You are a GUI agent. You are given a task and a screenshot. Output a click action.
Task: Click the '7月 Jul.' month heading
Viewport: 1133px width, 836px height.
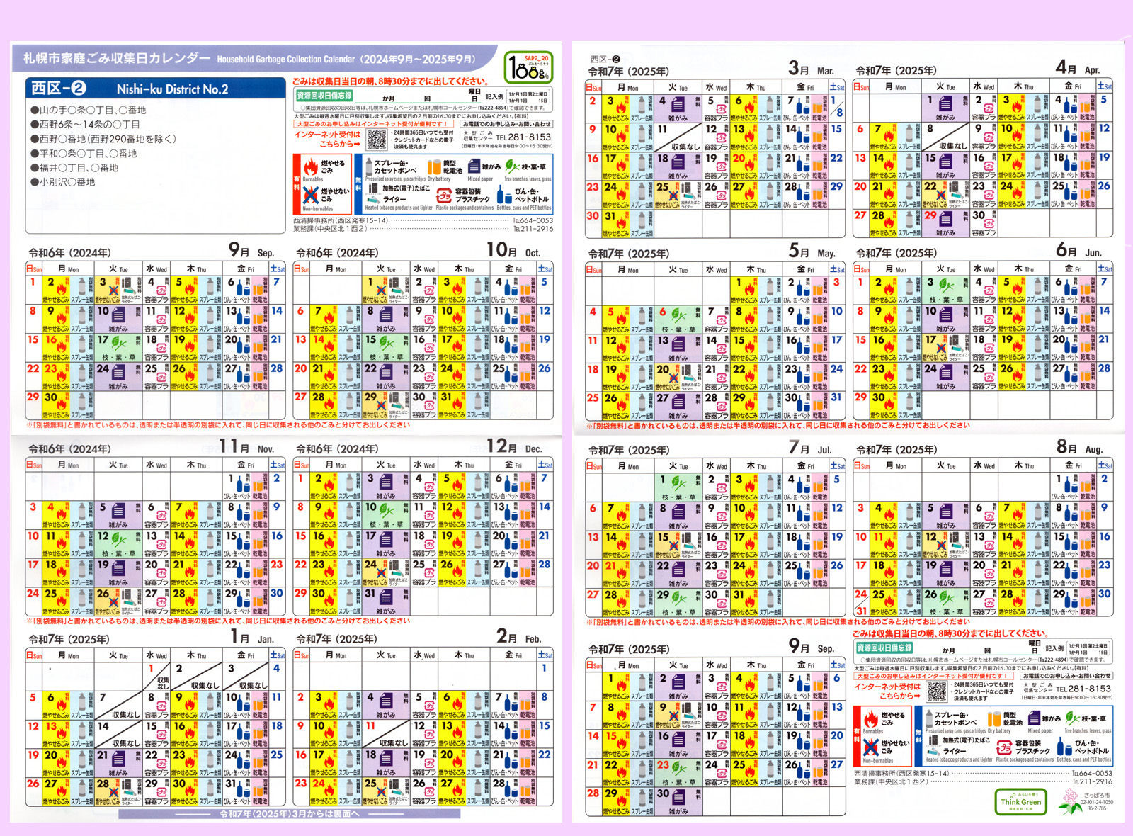(x=811, y=448)
